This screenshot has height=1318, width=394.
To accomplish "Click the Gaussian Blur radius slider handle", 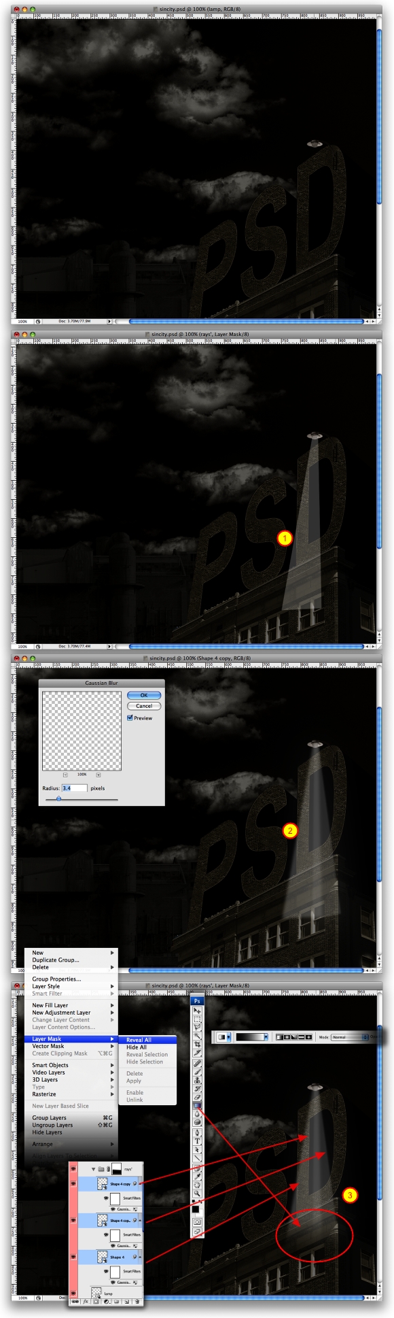I will point(58,798).
